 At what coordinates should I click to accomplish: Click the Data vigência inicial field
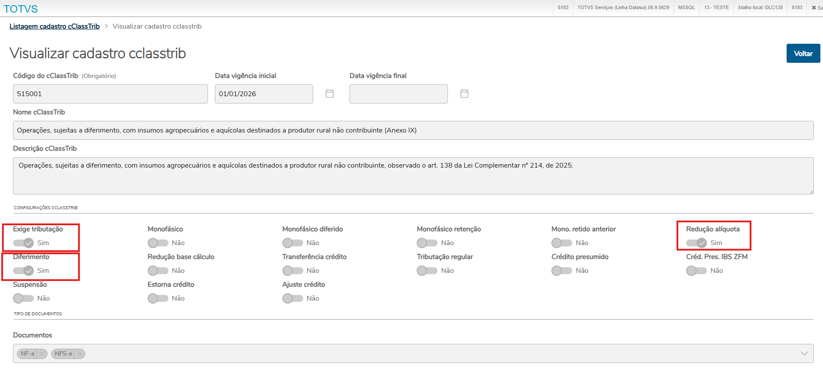pos(264,94)
